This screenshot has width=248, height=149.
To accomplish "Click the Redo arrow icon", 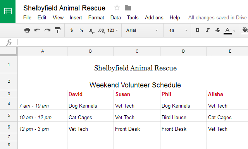I will pyautogui.click(x=47, y=30).
